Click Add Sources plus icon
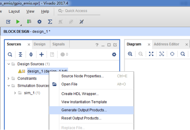Screen dimensions: 190x130 (x=41, y=55)
